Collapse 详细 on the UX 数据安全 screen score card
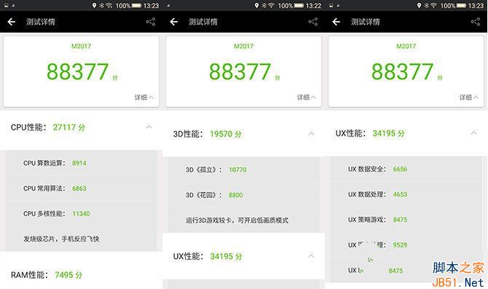 pos(469,97)
